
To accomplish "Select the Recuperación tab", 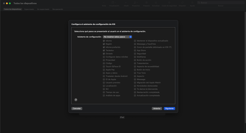I will click(57, 9).
